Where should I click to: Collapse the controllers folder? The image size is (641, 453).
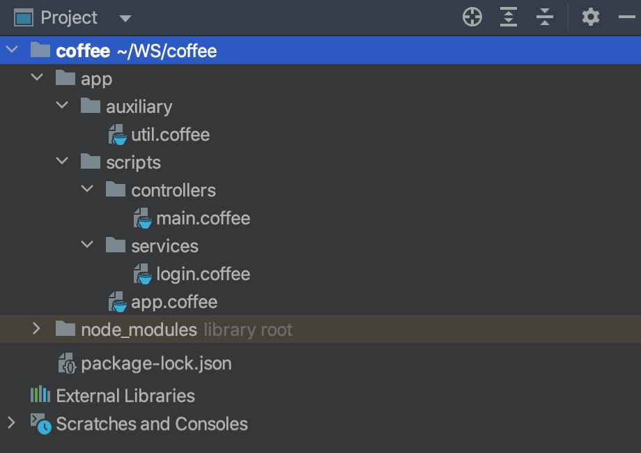click(87, 189)
